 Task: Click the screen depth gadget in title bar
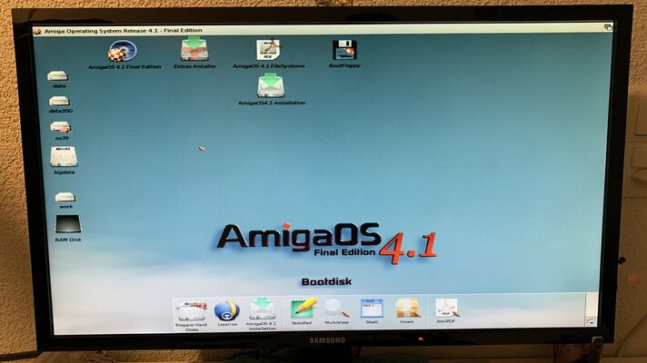(x=608, y=27)
